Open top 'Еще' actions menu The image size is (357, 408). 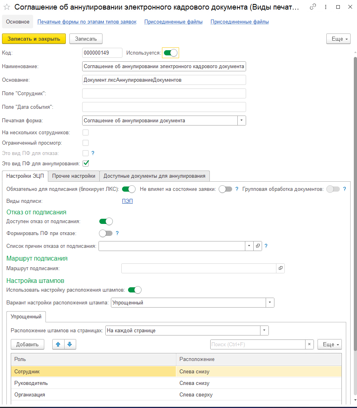click(x=338, y=39)
